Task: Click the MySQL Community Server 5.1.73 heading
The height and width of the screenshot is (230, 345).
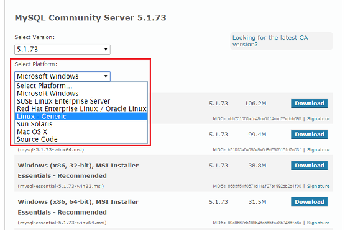Action: (x=90, y=18)
